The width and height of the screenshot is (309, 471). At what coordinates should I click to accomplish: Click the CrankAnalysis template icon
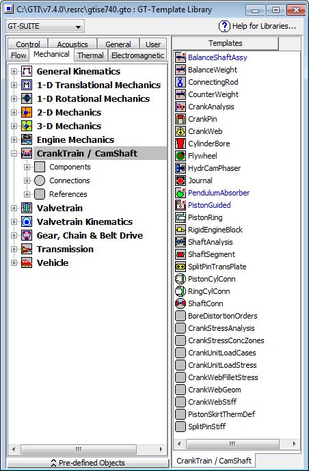pyautogui.click(x=180, y=107)
